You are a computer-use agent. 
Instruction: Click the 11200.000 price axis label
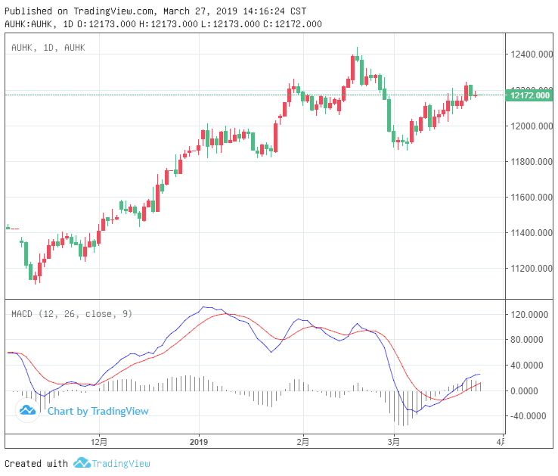(529, 269)
